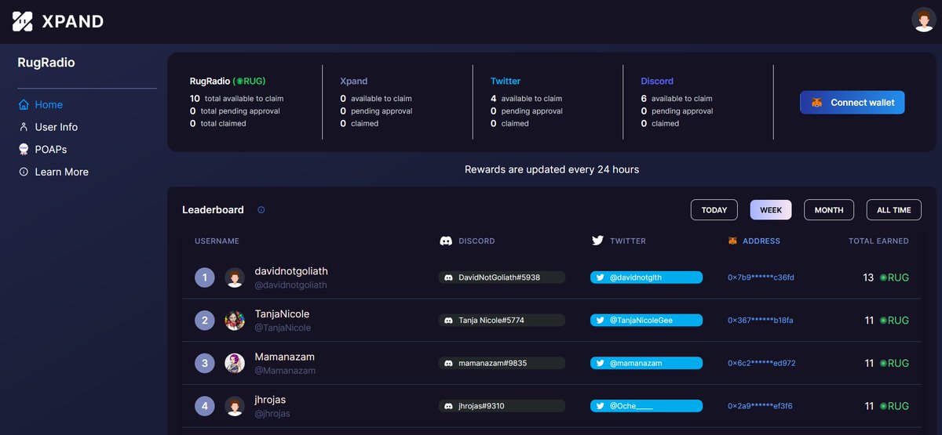Click Mamanazam's avatar picture
Viewport: 942px width, 435px height.
(235, 363)
